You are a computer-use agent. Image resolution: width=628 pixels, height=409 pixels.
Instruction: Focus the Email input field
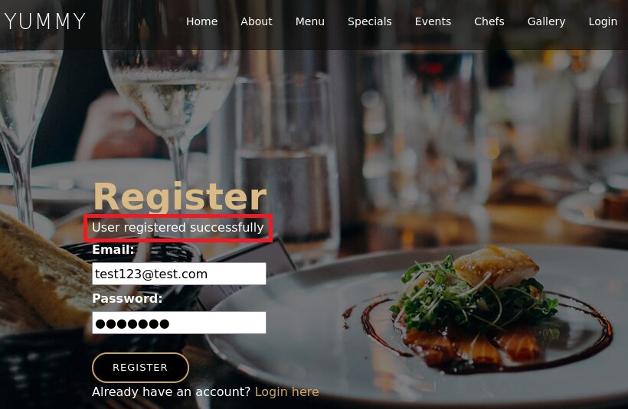point(179,274)
